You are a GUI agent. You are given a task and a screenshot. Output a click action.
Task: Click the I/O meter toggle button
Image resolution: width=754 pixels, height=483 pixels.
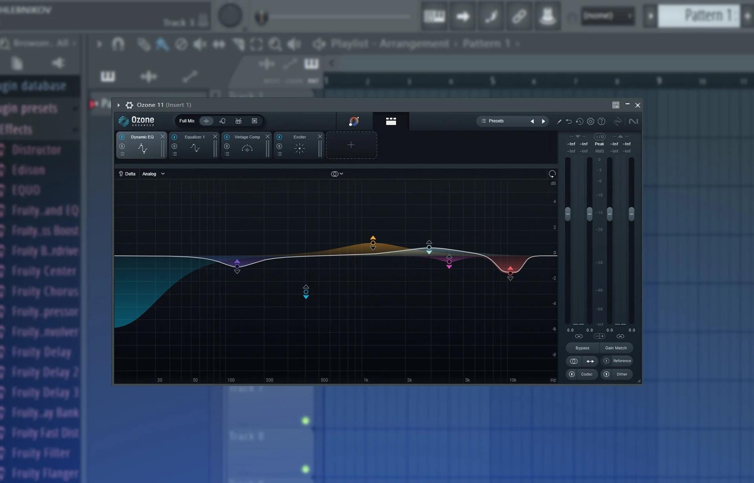click(600, 137)
